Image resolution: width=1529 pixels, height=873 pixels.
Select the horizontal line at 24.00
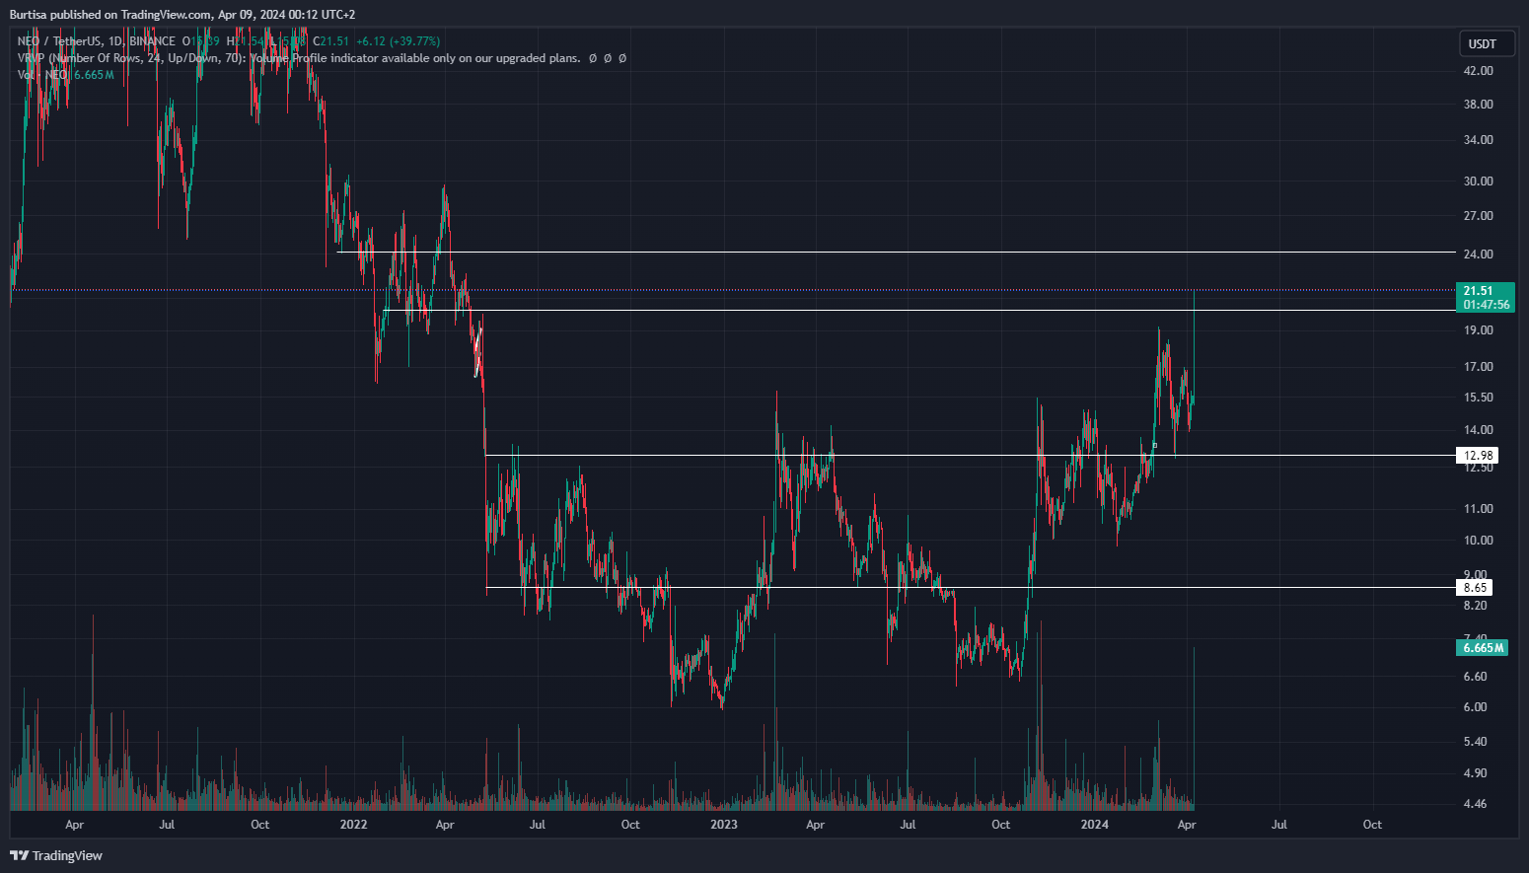point(896,253)
